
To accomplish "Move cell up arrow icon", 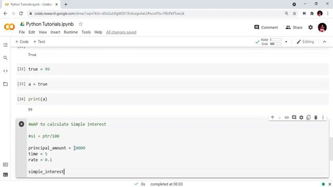I will tap(273, 117).
